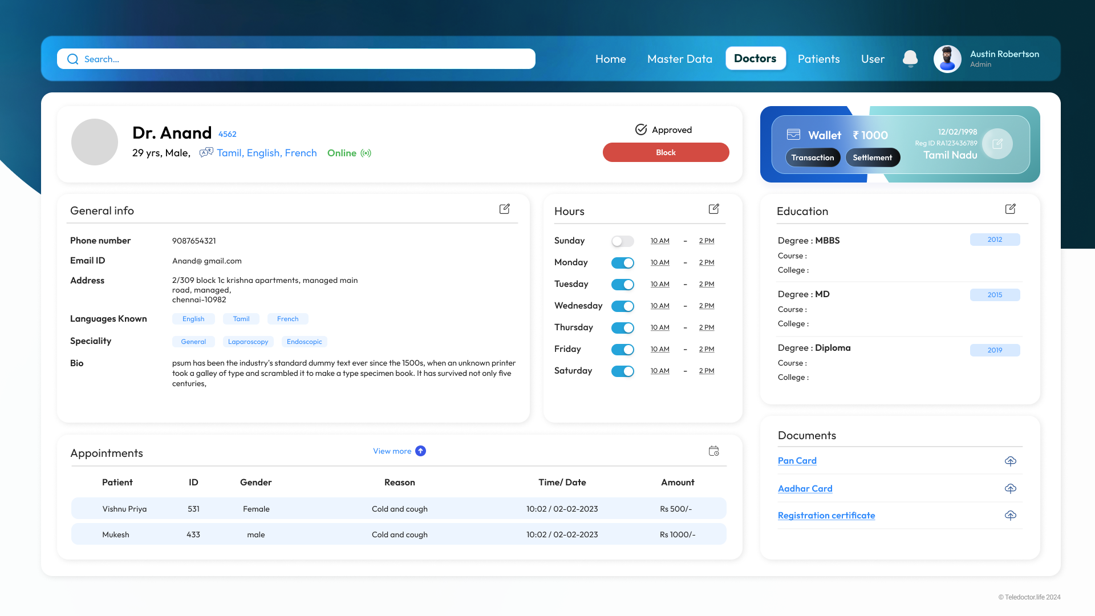Edit wallet registration details
This screenshot has width=1095, height=616.
coord(997,144)
